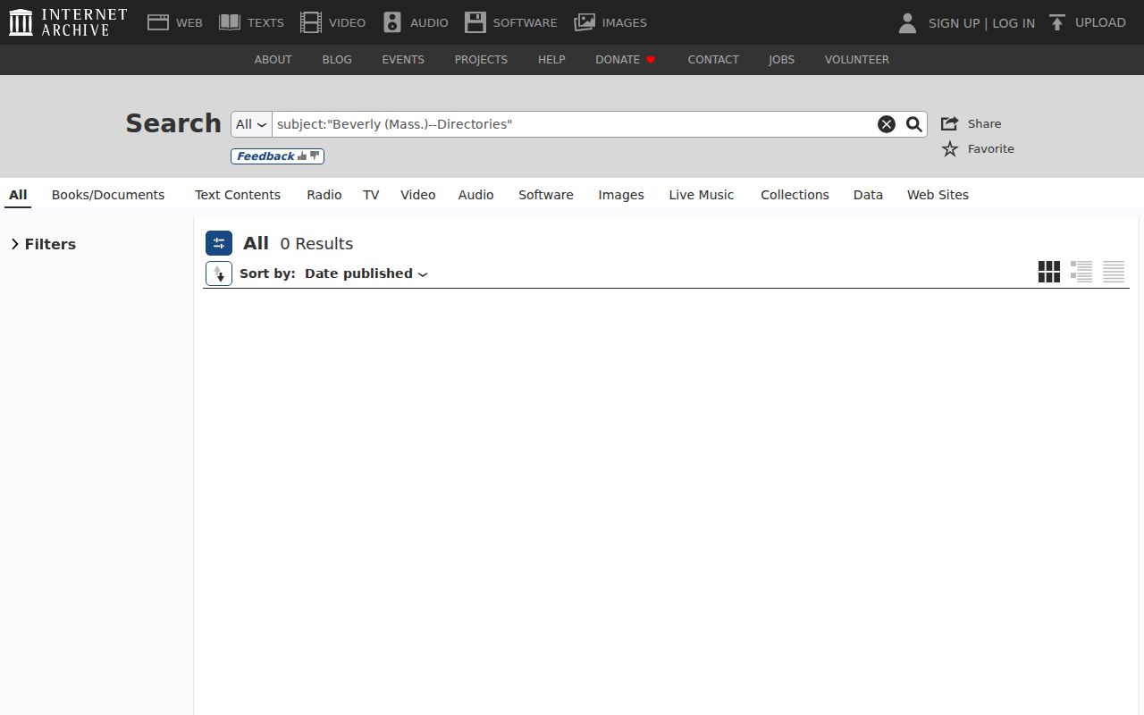The width and height of the screenshot is (1144, 715).
Task: Select the Live Music tab
Action: tap(702, 195)
